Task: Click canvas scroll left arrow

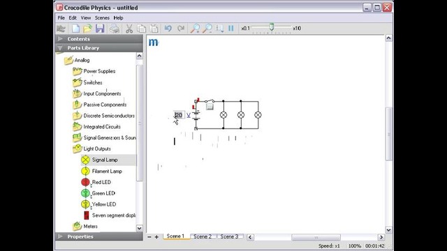Action: [x=250, y=237]
